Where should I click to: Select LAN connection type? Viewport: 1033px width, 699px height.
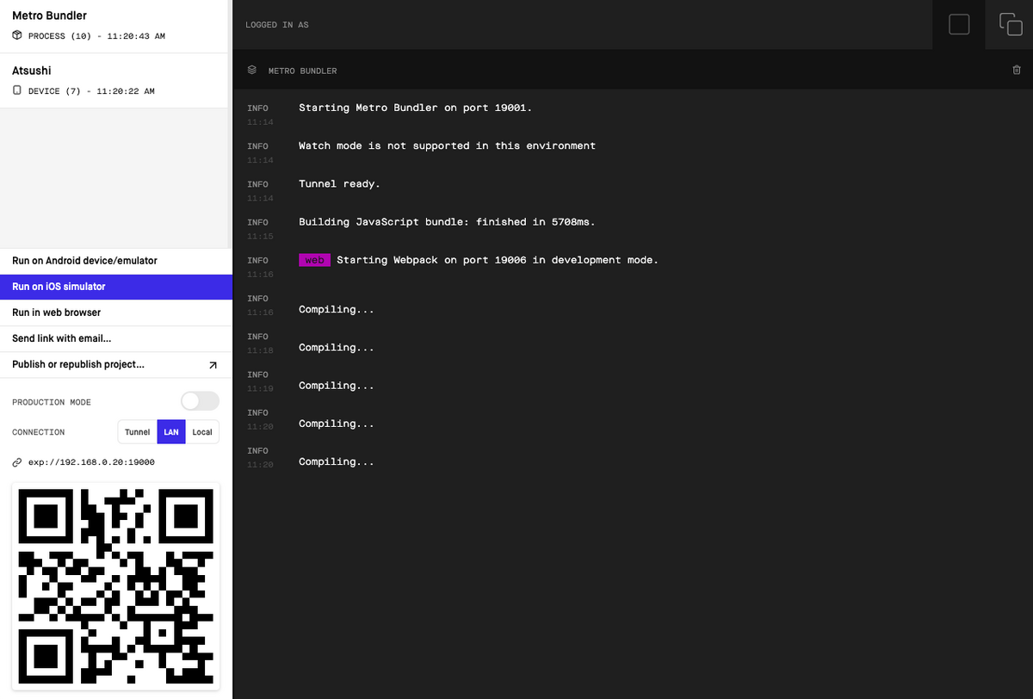coord(171,432)
